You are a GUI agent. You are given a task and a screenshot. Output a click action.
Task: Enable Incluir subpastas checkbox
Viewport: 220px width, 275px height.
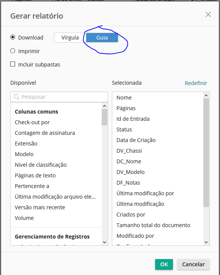click(13, 64)
